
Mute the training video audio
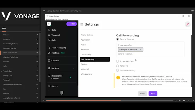tap(180, 100)
